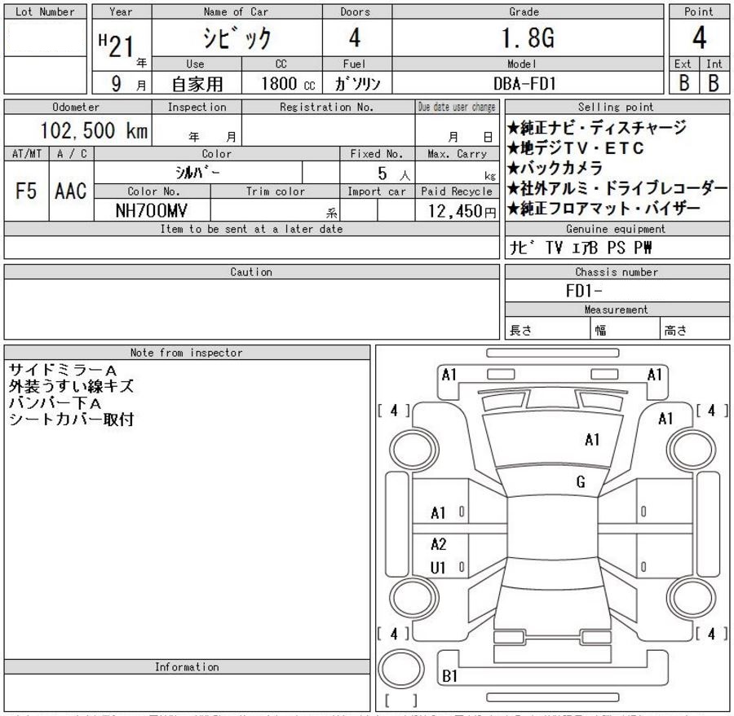Click the spare tire circle in the diagram
Screen dimensions: 734x716
[400, 668]
